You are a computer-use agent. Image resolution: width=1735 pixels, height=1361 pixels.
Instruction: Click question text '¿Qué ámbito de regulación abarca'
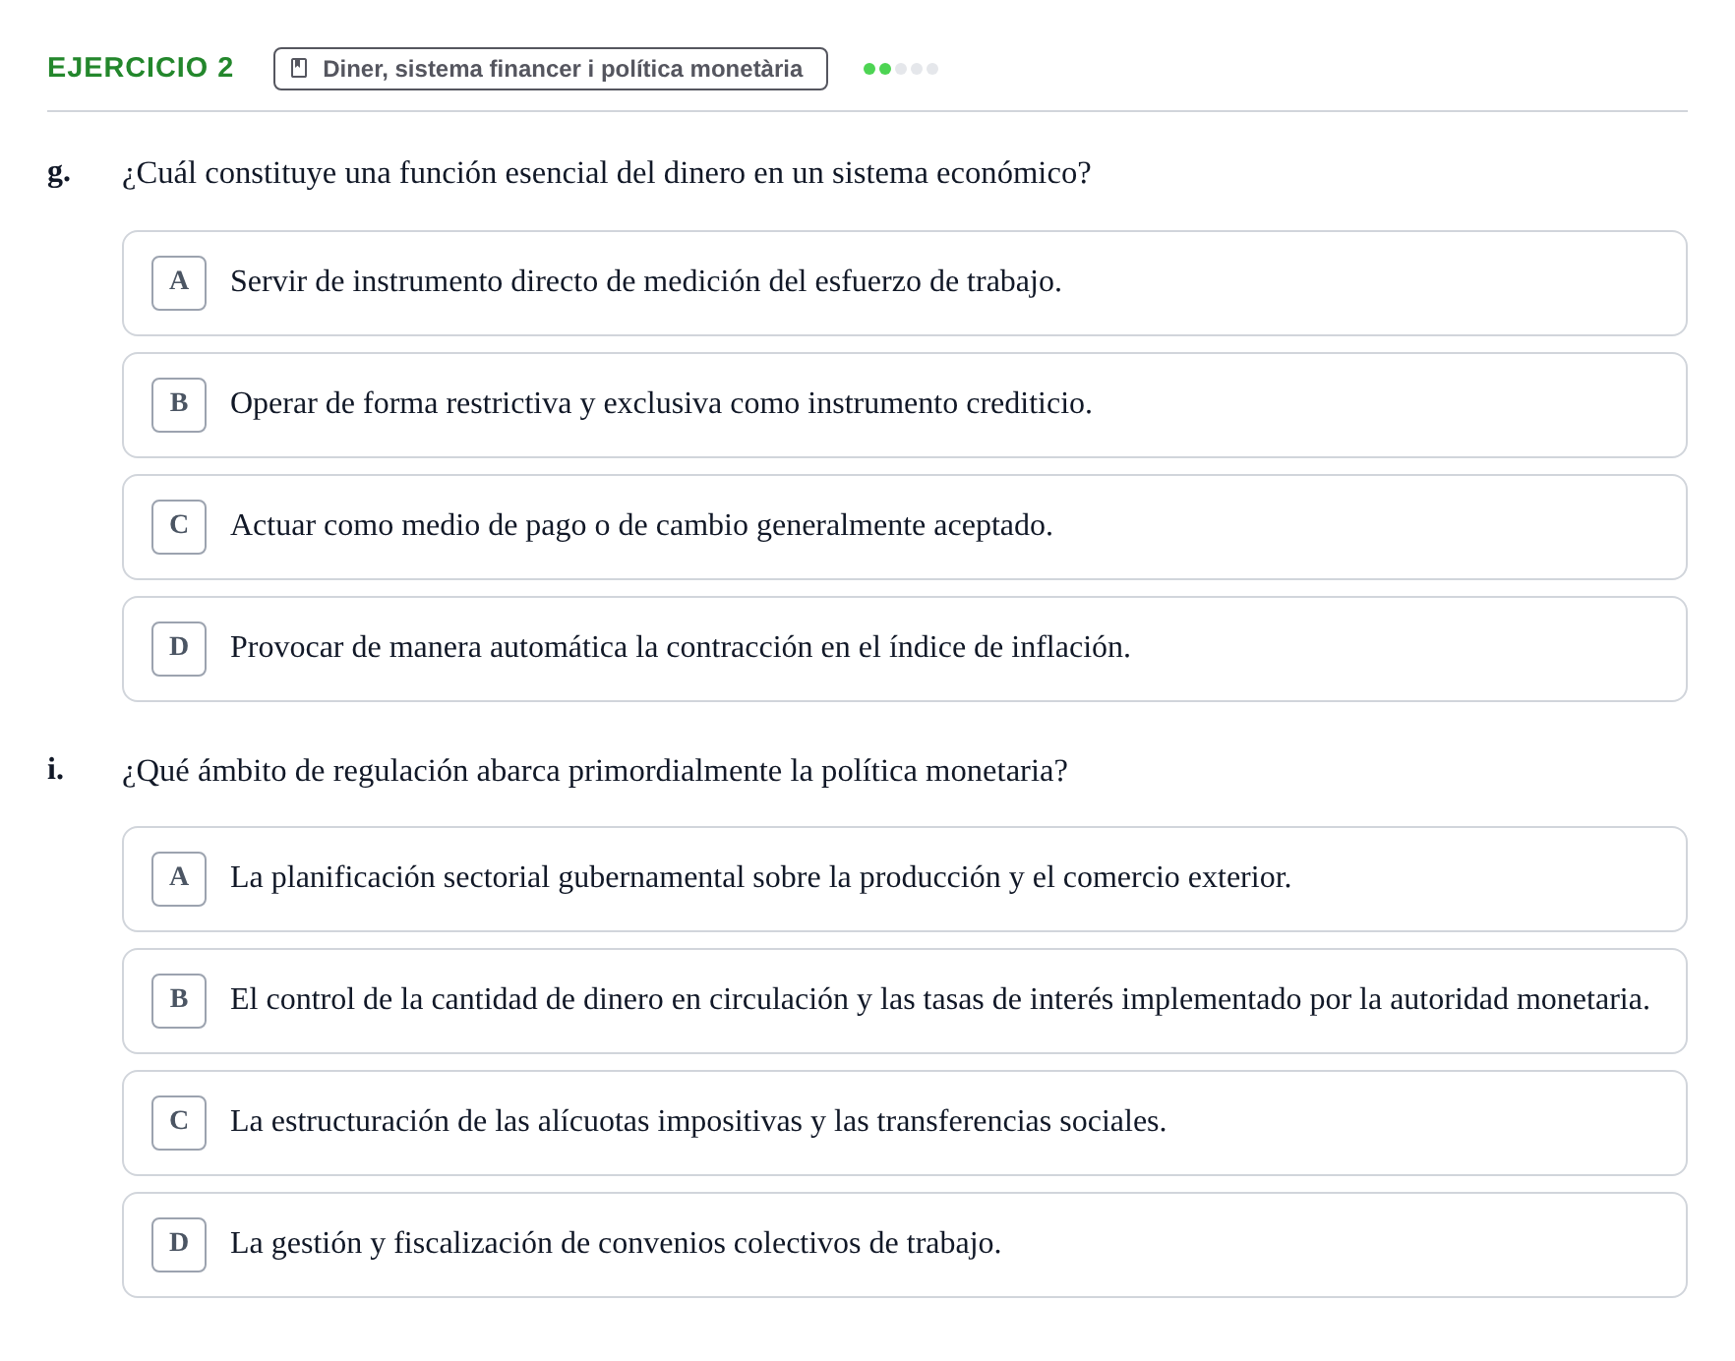point(594,771)
